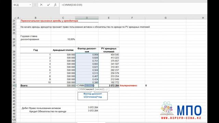Select column F header

132,18
